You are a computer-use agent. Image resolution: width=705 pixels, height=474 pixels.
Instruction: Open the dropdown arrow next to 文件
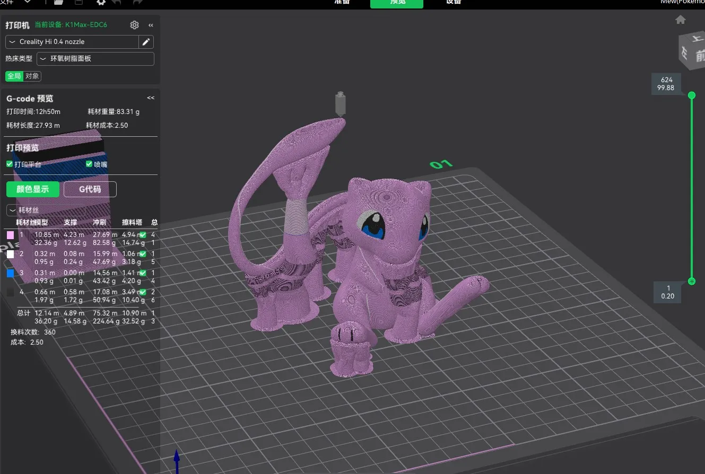point(28,2)
